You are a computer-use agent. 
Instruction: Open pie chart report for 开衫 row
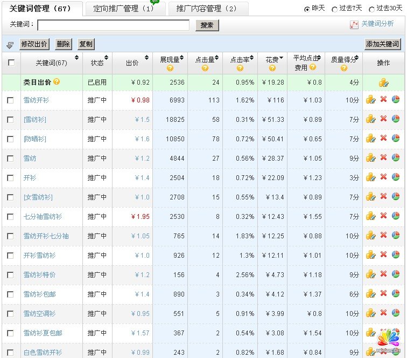[396, 177]
